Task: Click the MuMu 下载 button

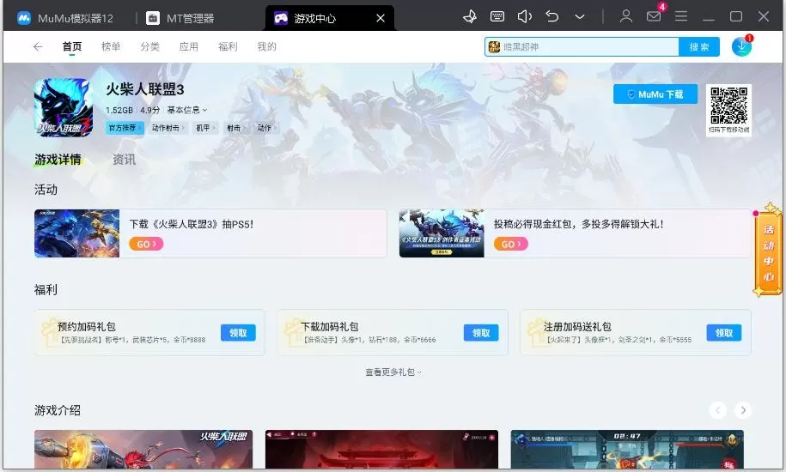Action: click(655, 94)
